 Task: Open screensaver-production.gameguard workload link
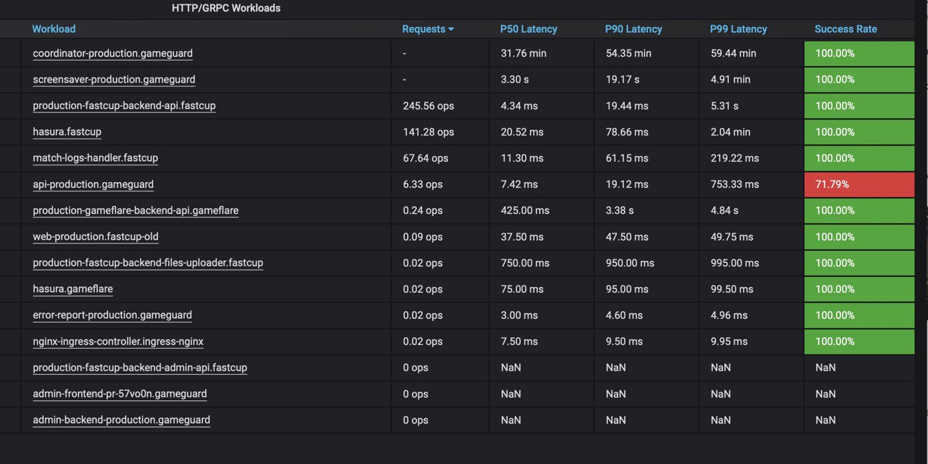click(x=114, y=80)
